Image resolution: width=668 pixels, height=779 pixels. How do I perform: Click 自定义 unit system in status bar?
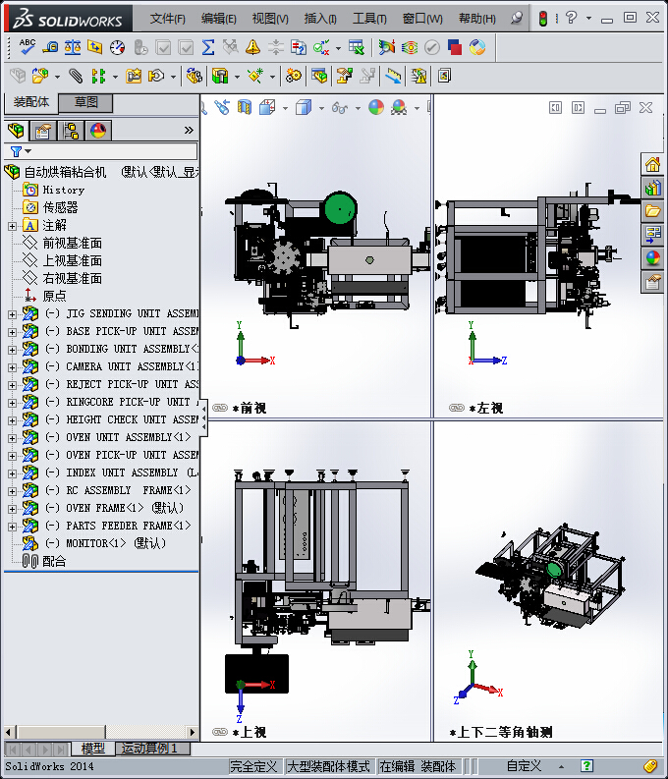pos(524,765)
